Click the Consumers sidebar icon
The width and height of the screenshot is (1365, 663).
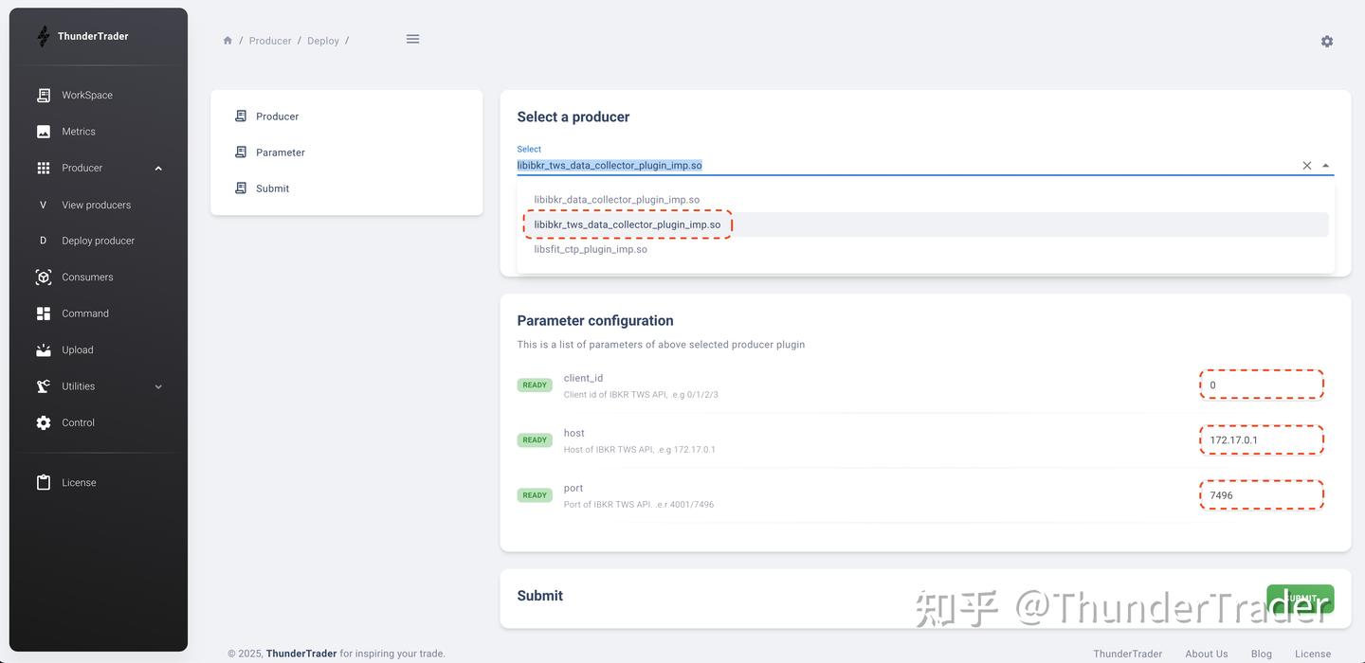(x=44, y=278)
